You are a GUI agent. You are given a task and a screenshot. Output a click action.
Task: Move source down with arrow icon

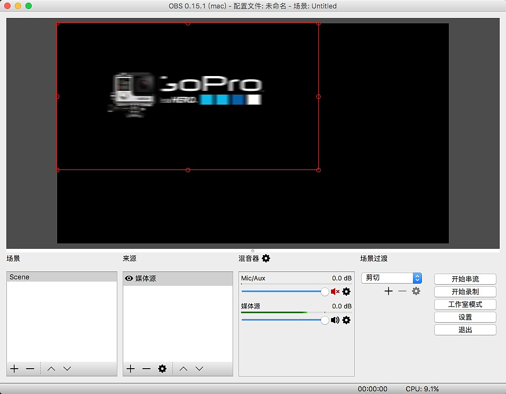pyautogui.click(x=199, y=369)
